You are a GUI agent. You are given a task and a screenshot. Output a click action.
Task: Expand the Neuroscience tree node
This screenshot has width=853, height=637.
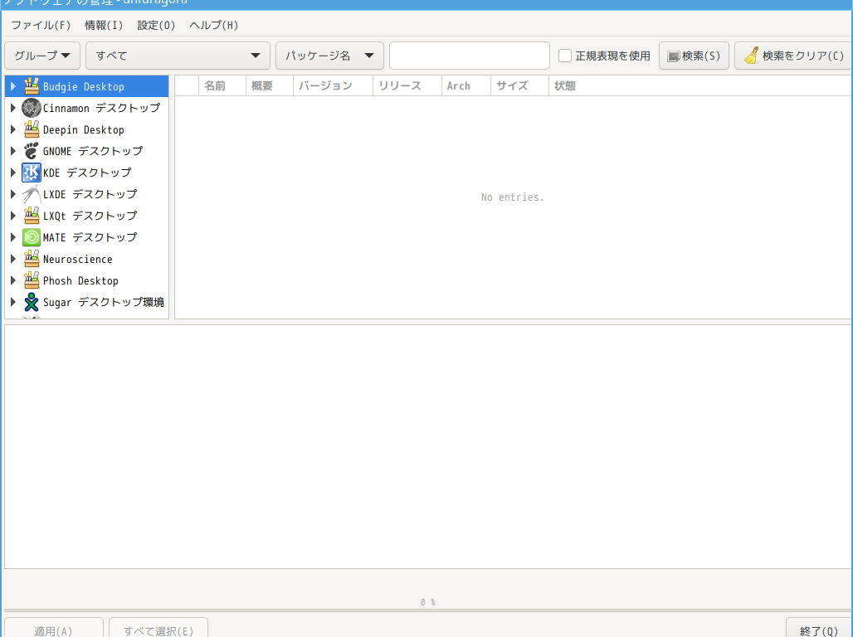13,259
